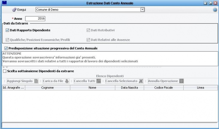Open the help question mark icon
Image resolution: width=219 pixels, height=129 pixels.
tap(215, 10)
